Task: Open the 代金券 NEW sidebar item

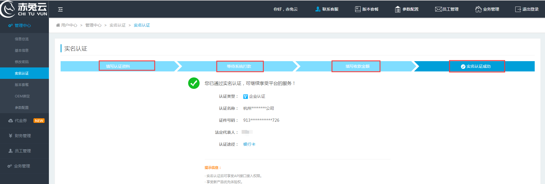Action: pos(21,121)
